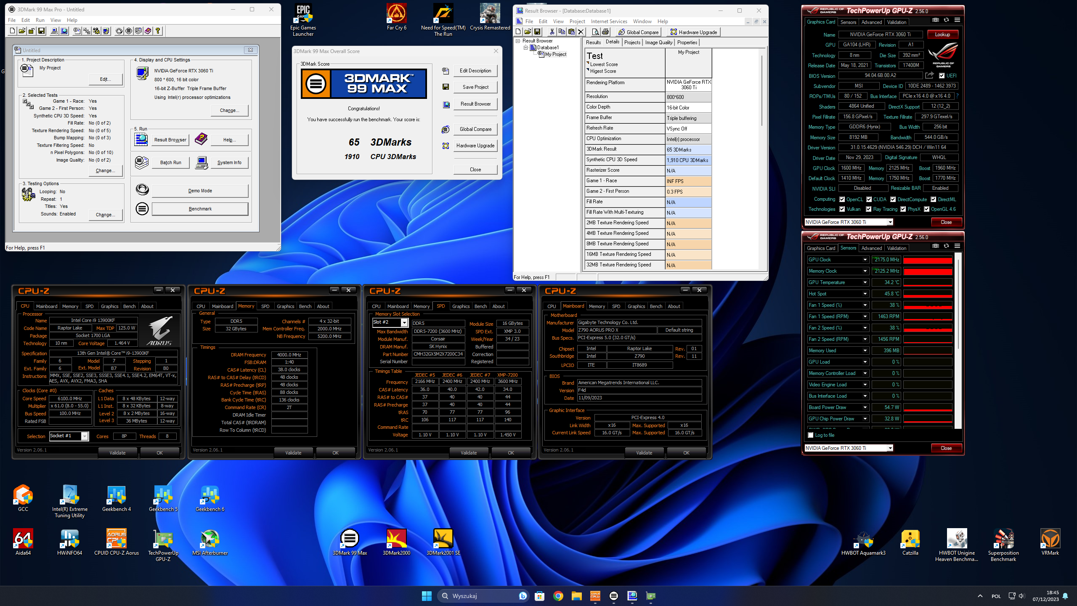Open Aida64 desktop icon
The image size is (1077, 606).
point(23,542)
